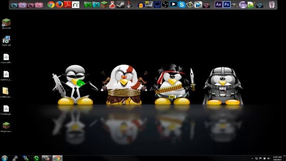Launch Adobe After Effects
This screenshot has height=161, width=286.
pos(219,4)
